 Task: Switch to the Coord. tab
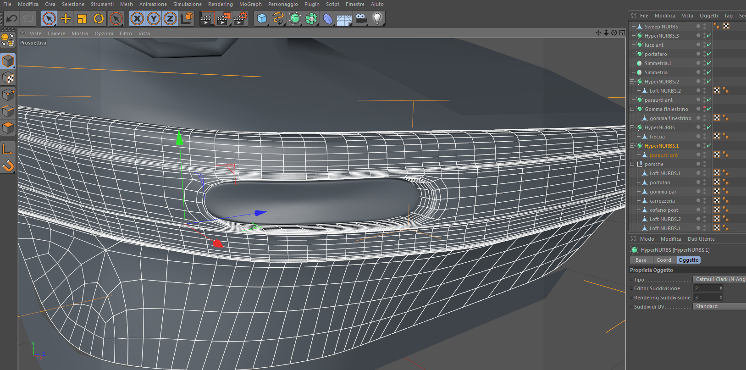point(664,260)
